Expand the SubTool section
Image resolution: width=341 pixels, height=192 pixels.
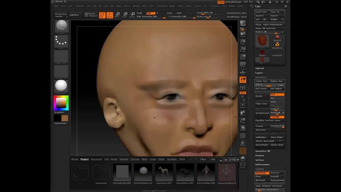259,68
